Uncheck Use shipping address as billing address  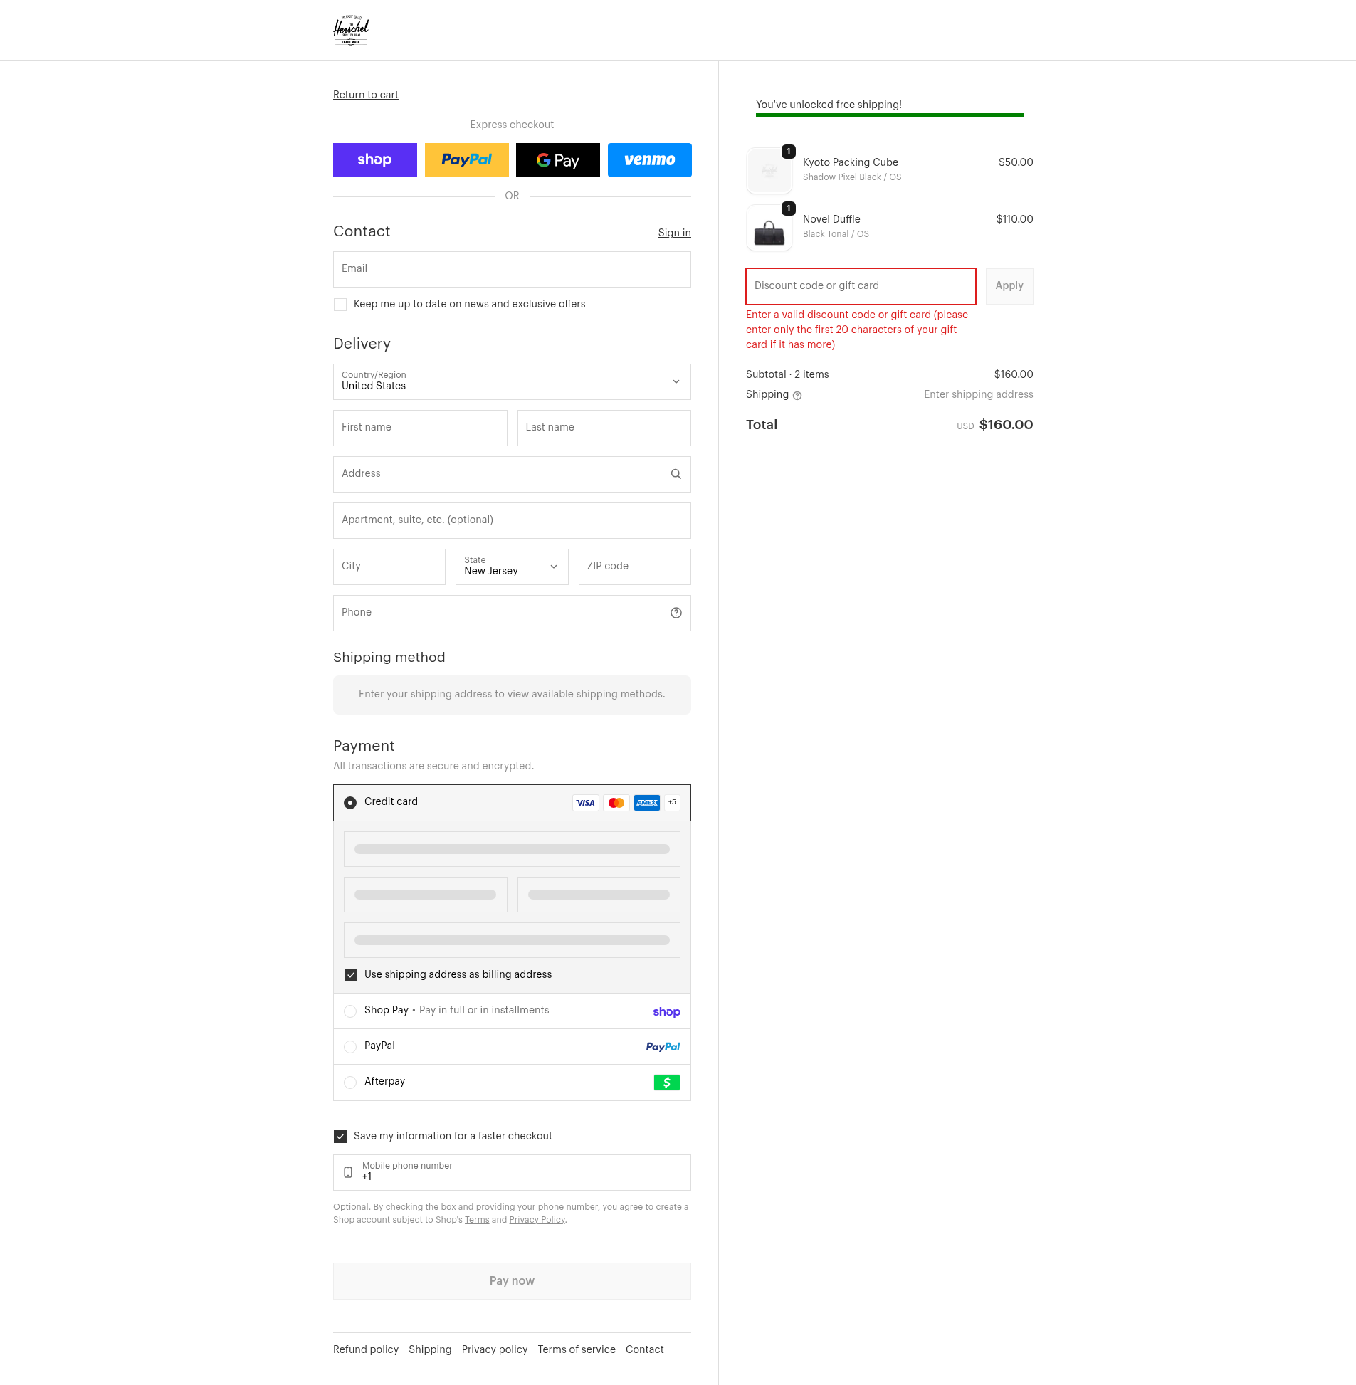tap(350, 975)
